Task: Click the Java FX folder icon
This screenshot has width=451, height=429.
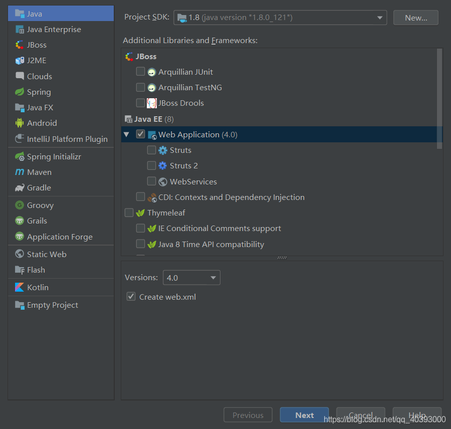Action: (20, 108)
